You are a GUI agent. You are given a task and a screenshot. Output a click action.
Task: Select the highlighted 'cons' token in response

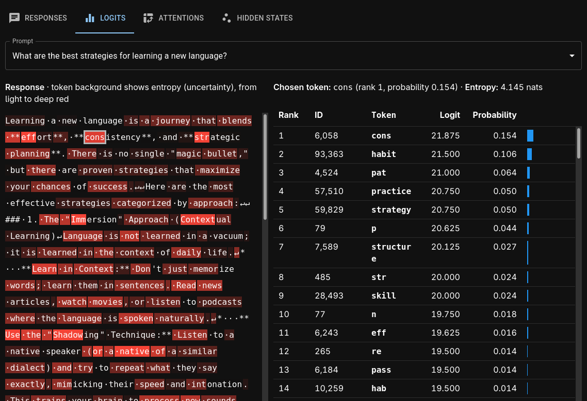pos(95,137)
